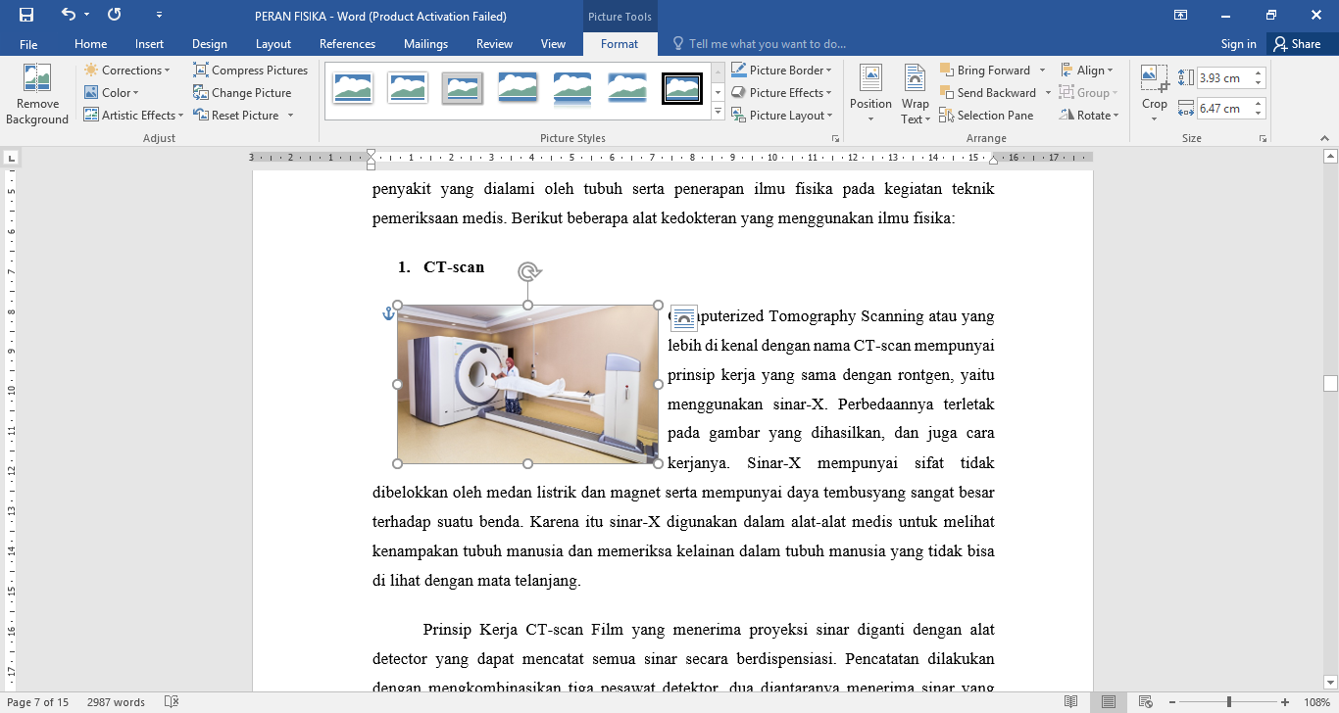Click the zoom slider handle

click(x=1229, y=702)
